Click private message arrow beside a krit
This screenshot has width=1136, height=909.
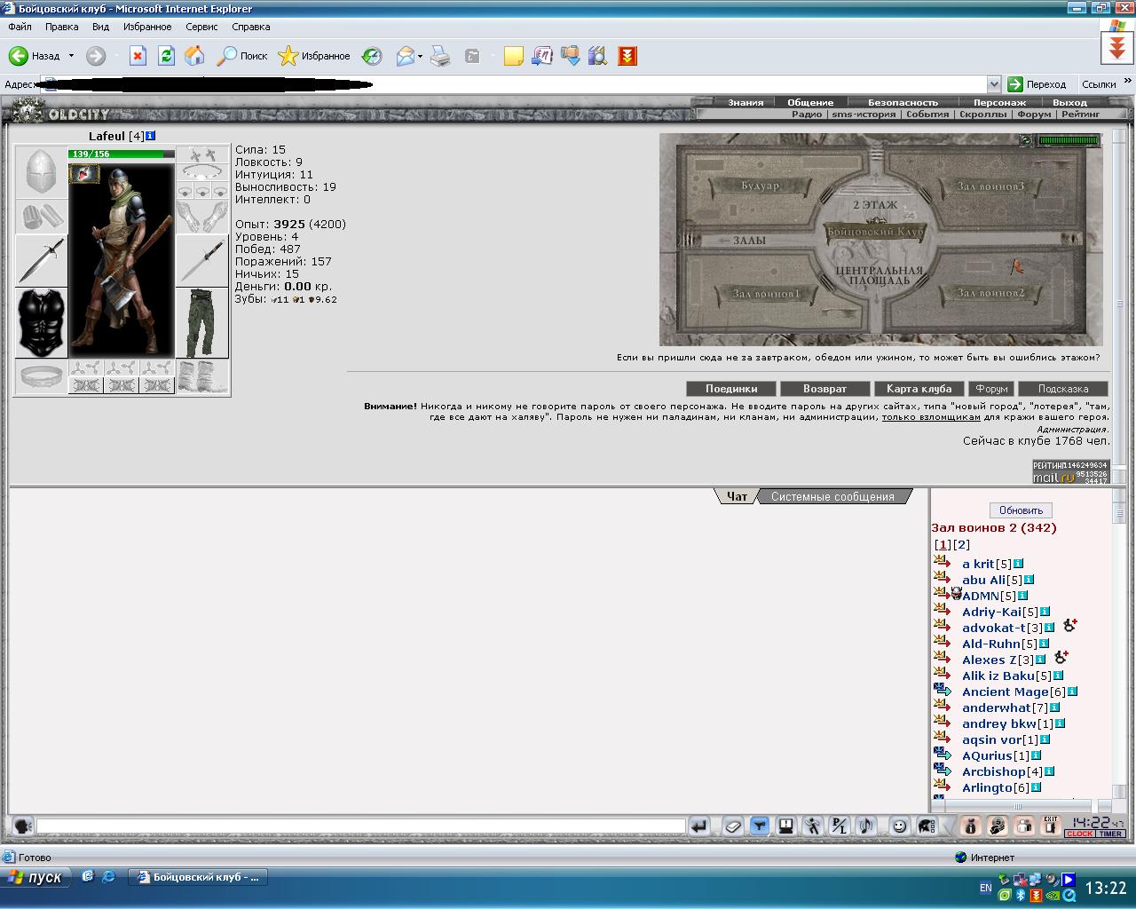tap(943, 563)
